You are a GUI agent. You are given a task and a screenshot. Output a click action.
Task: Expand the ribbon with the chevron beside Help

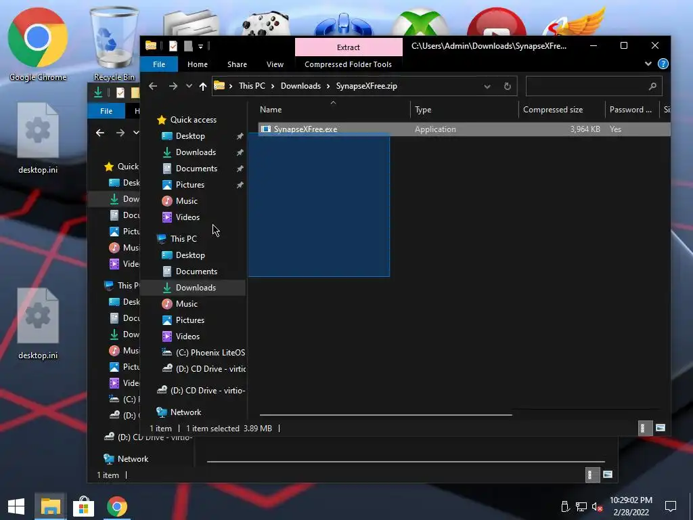[648, 64]
